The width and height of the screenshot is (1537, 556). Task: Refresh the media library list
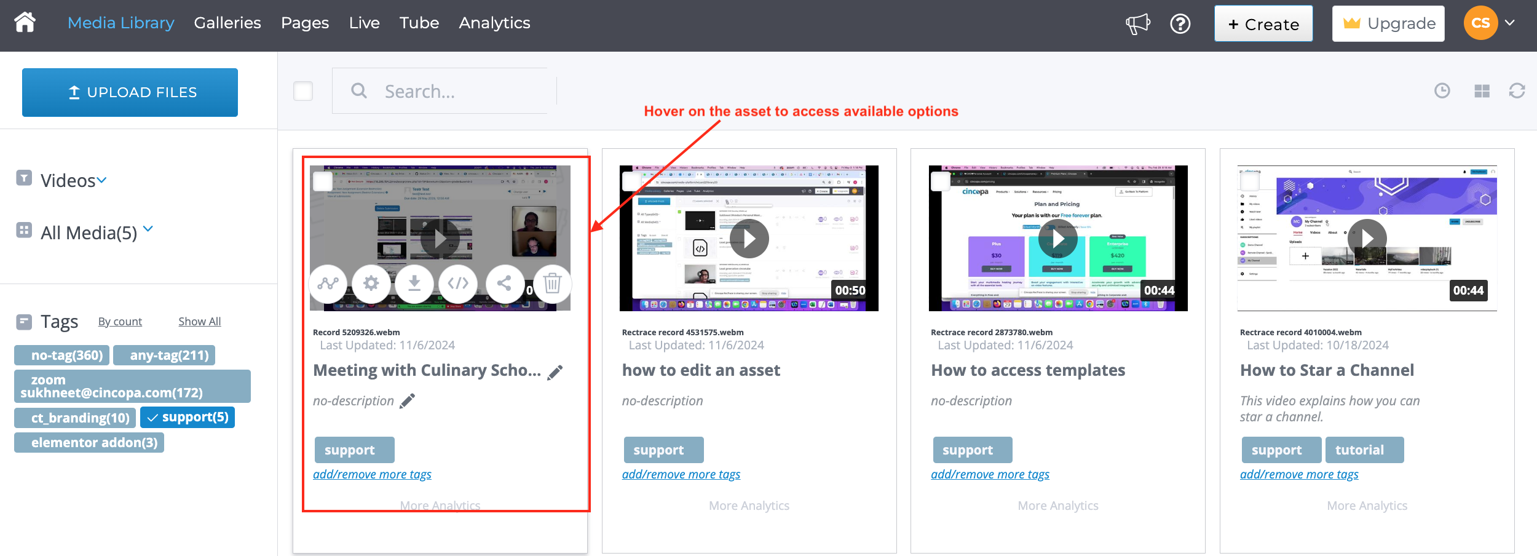click(1517, 91)
